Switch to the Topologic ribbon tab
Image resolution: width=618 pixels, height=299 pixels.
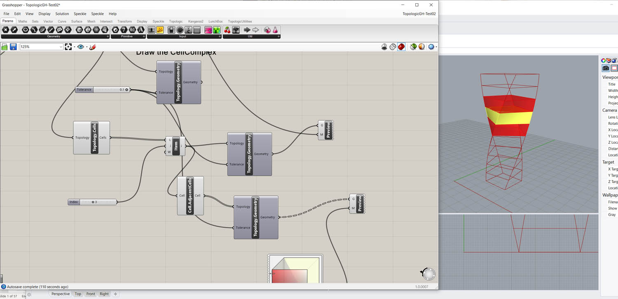coord(176,21)
